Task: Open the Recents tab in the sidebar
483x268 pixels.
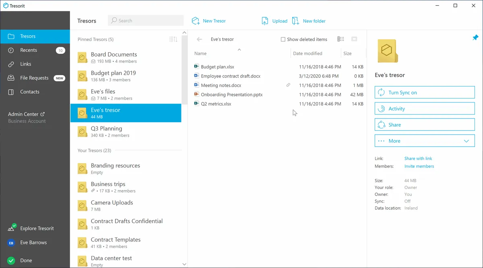Action: coord(29,50)
